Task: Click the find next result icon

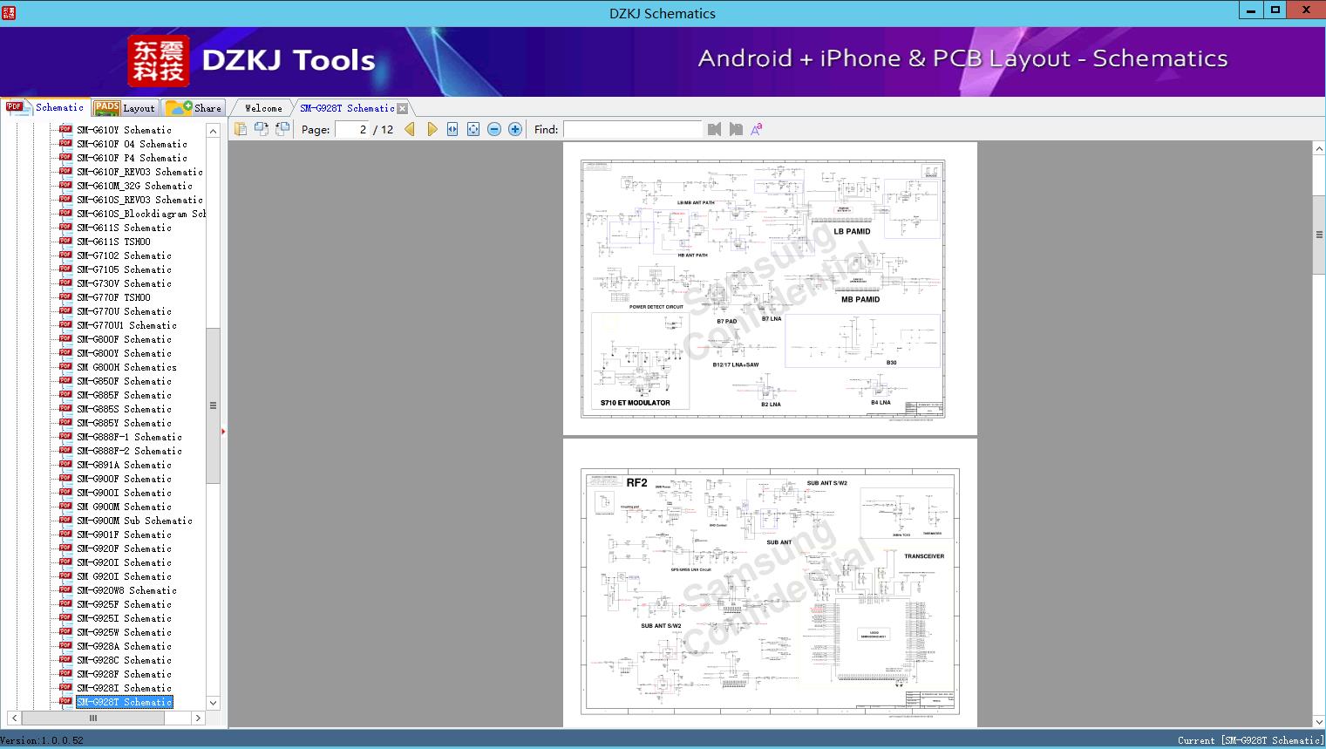Action: tap(736, 129)
